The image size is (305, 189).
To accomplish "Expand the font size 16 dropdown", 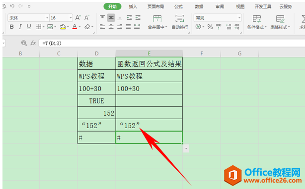I will tap(71, 18).
